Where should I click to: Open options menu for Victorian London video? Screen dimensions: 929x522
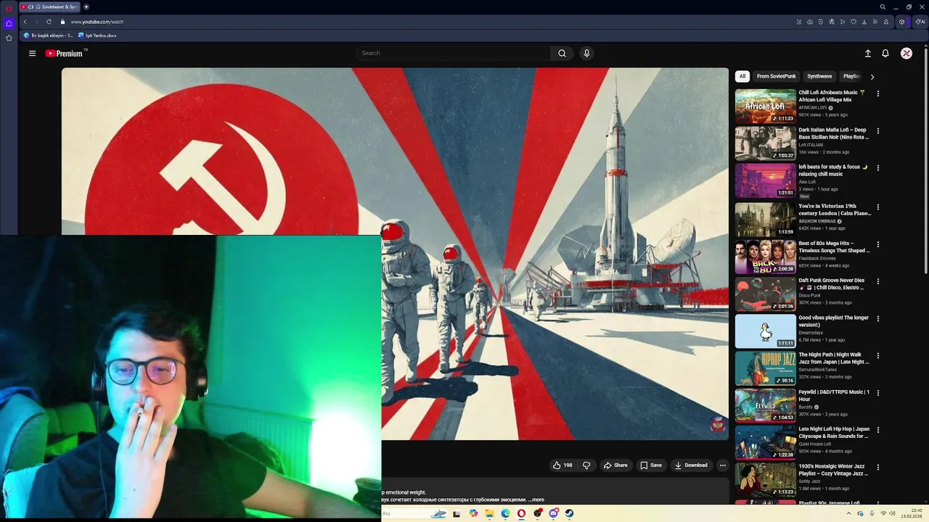(877, 207)
